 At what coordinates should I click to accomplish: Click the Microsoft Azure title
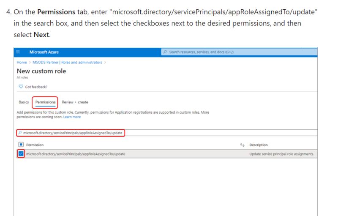click(44, 52)
